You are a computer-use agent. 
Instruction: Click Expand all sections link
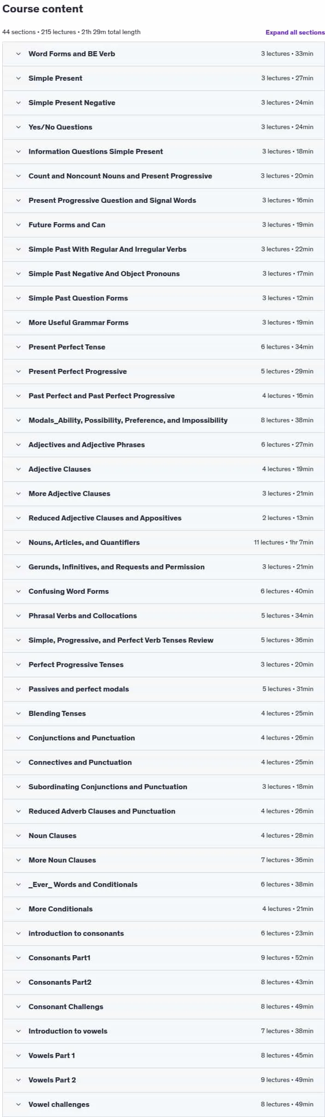click(x=295, y=32)
